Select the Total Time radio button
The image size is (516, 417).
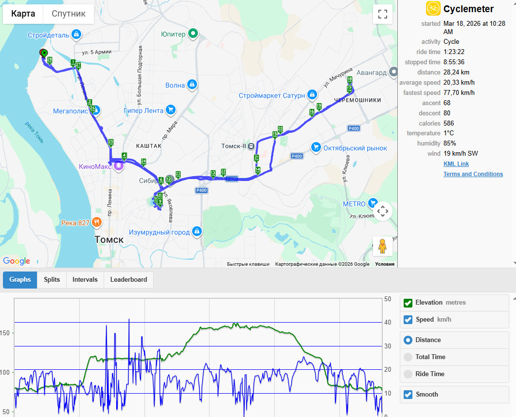click(x=408, y=357)
